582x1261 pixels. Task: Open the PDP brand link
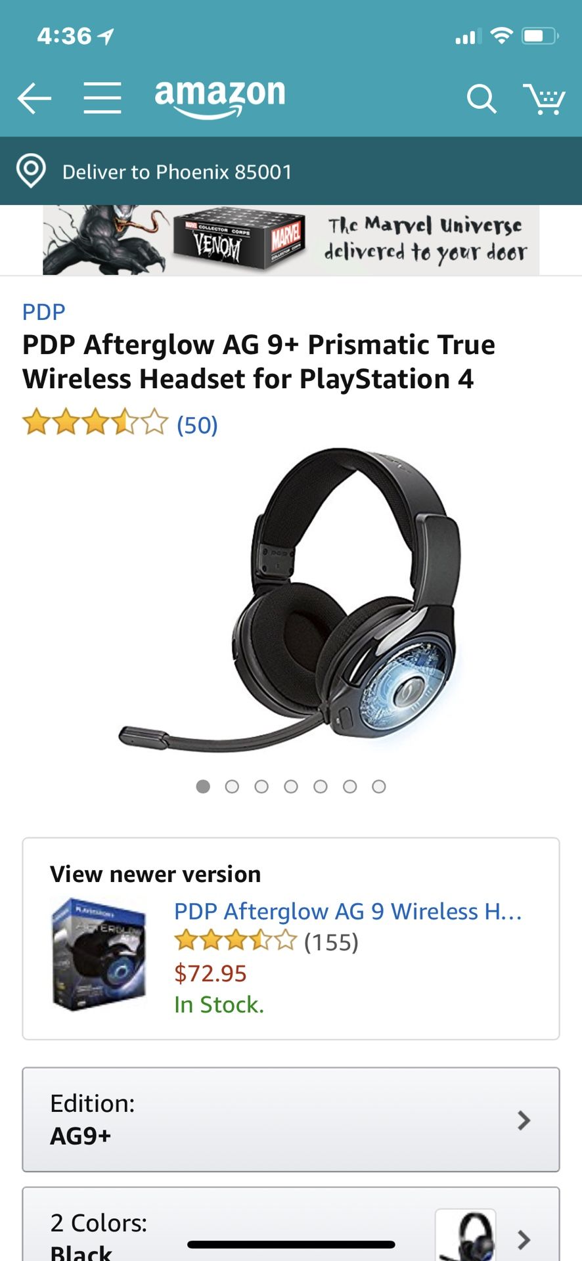44,312
